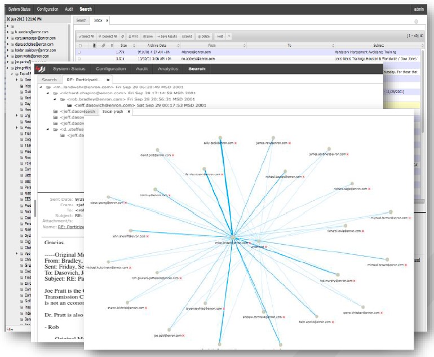Open Configuration in back window menu

(47, 9)
